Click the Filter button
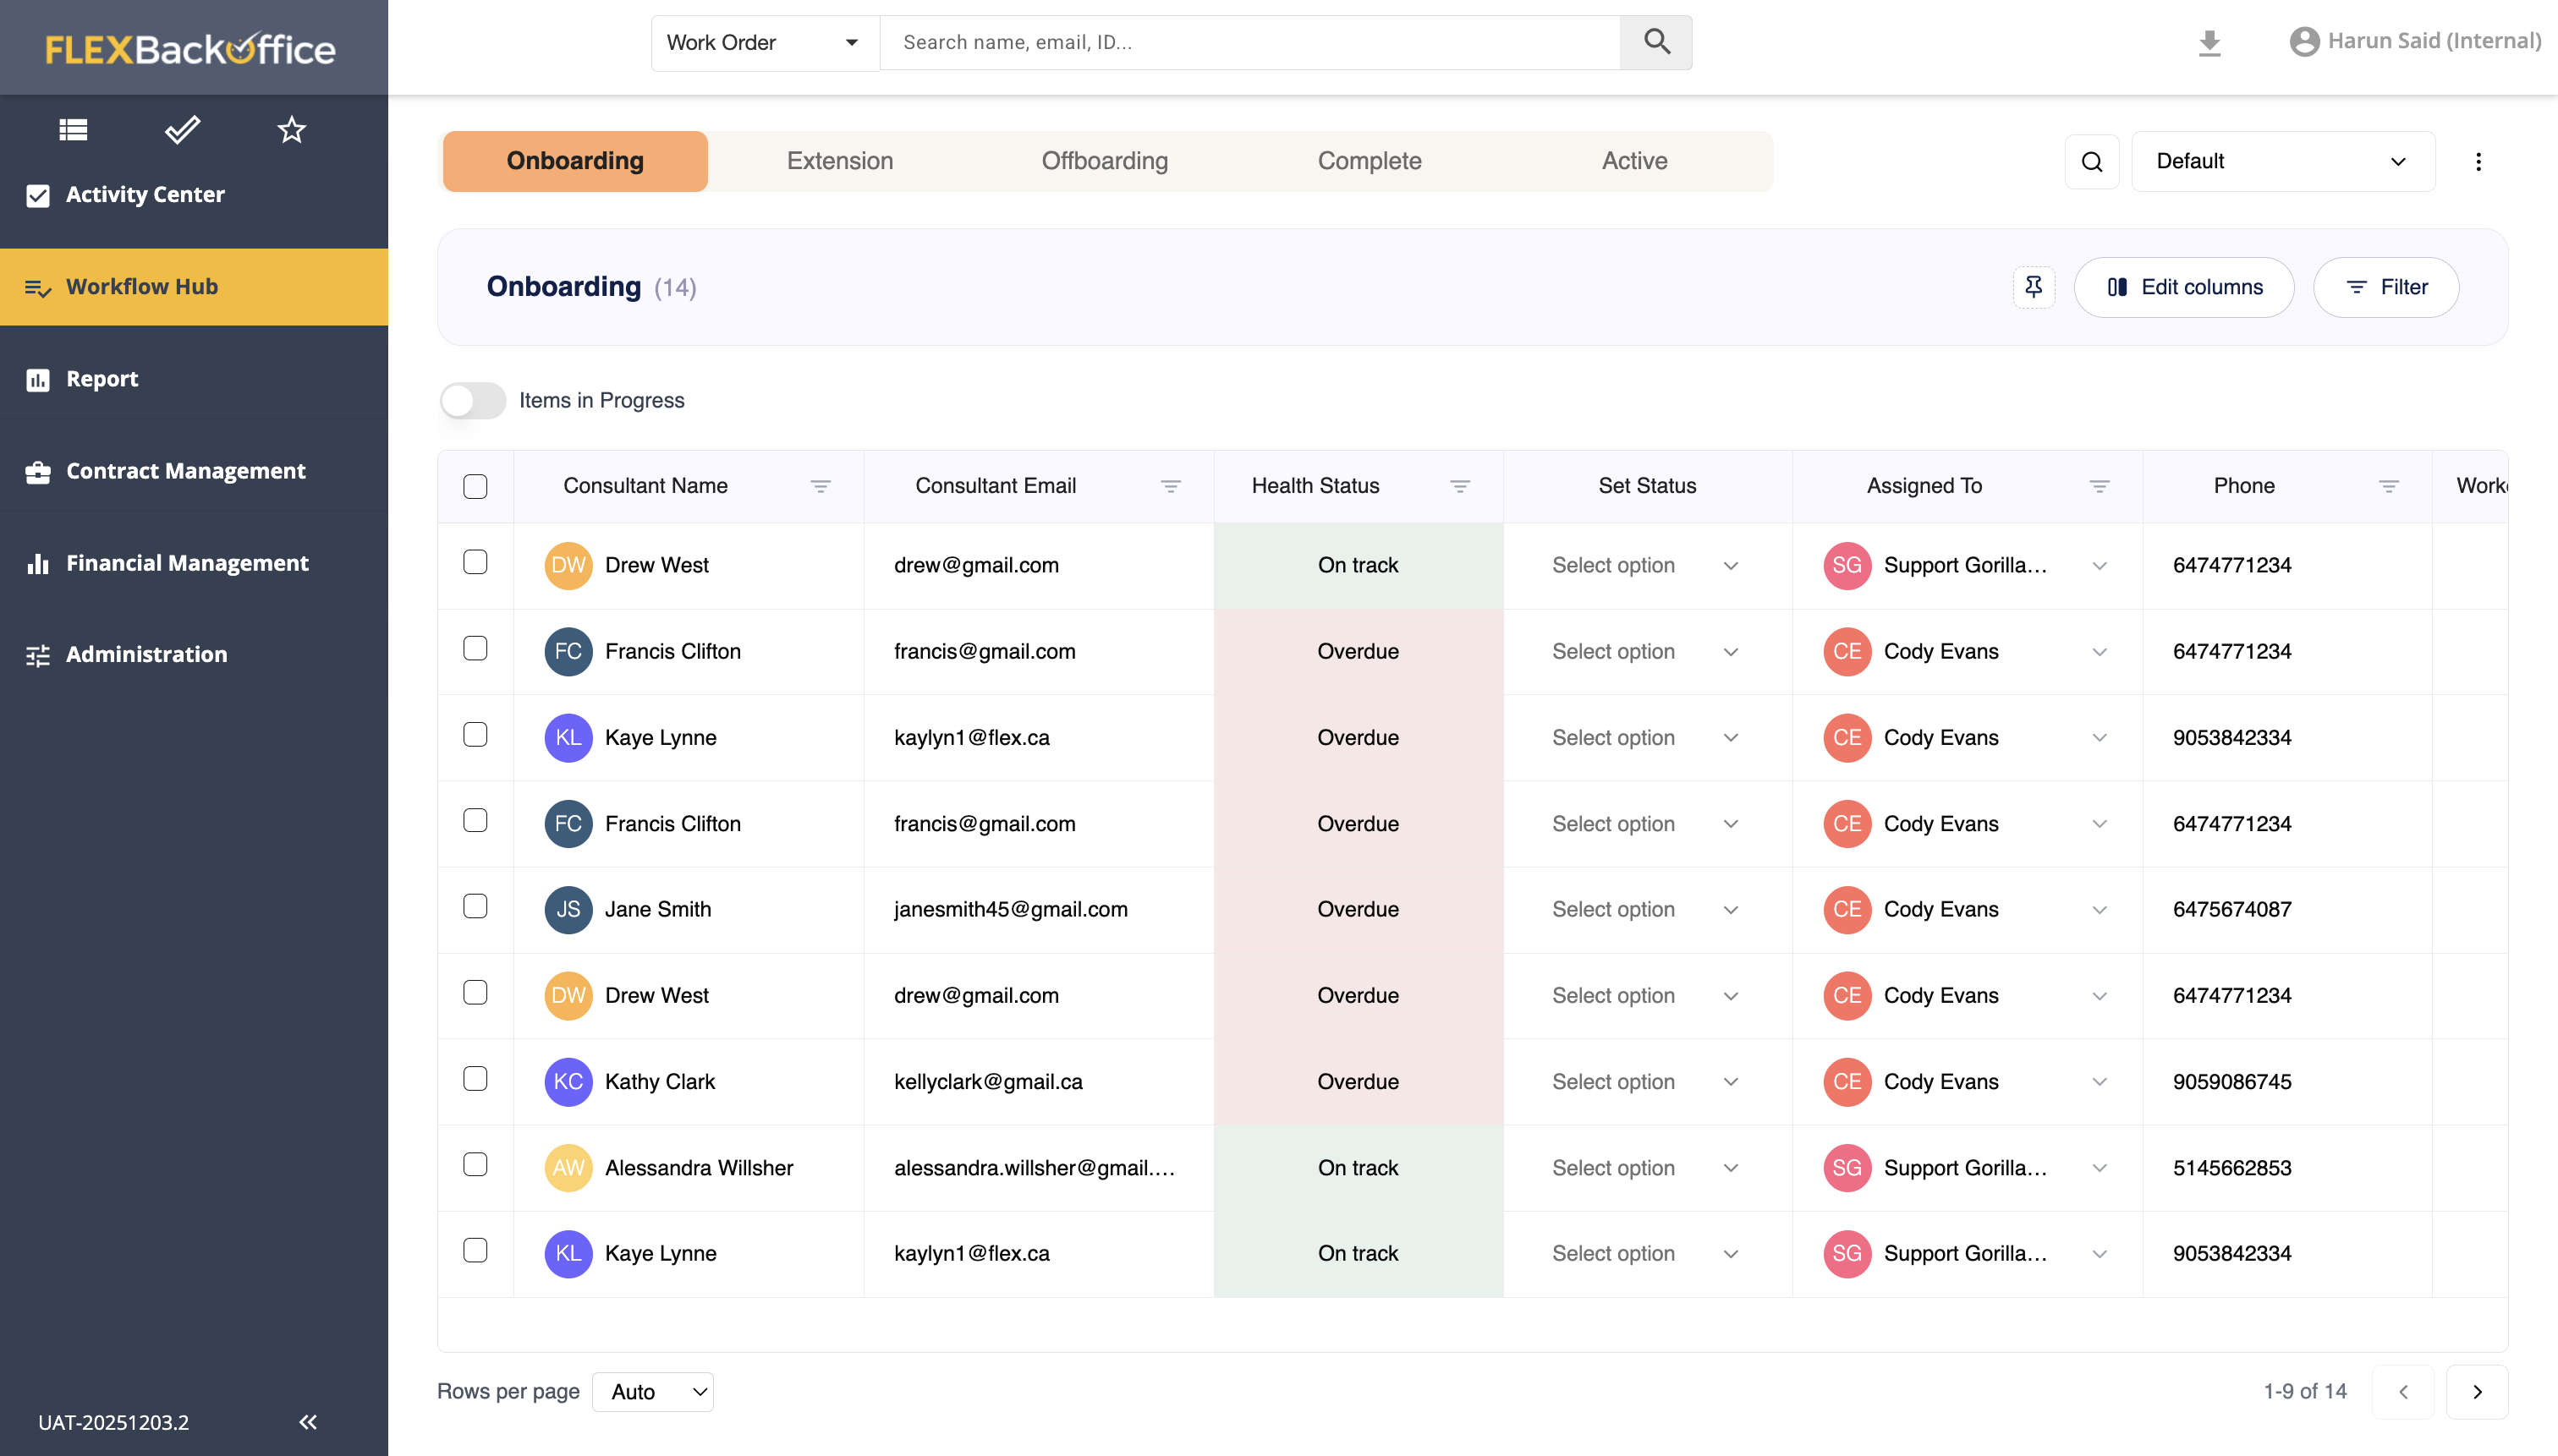 (2386, 287)
